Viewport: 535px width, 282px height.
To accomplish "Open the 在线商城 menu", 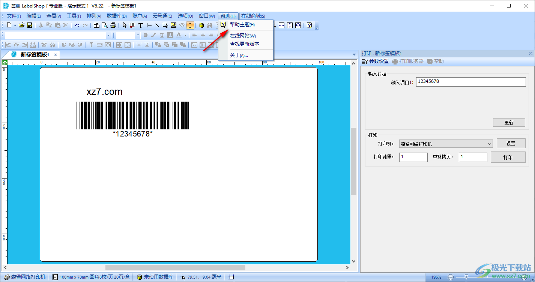I will click(253, 16).
